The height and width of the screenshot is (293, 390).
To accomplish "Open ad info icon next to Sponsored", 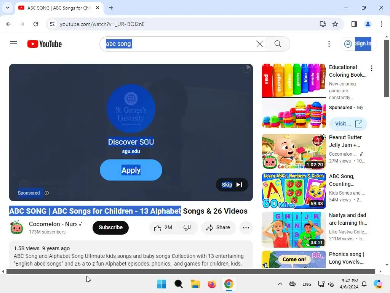I will coord(46,193).
